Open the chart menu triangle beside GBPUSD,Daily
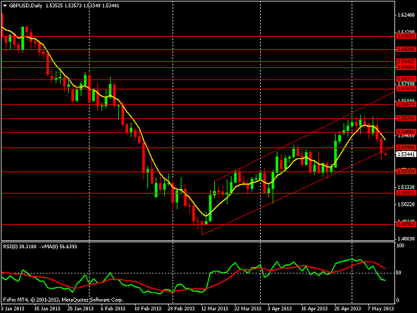417x313 pixels. pos(5,5)
